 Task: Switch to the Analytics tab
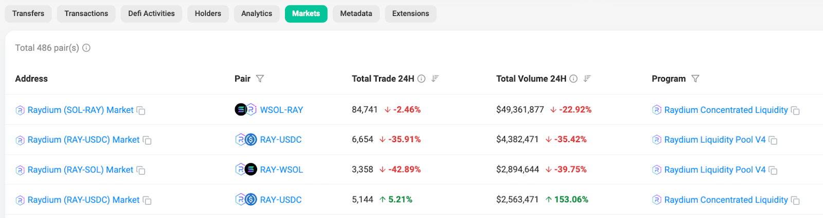click(x=257, y=13)
